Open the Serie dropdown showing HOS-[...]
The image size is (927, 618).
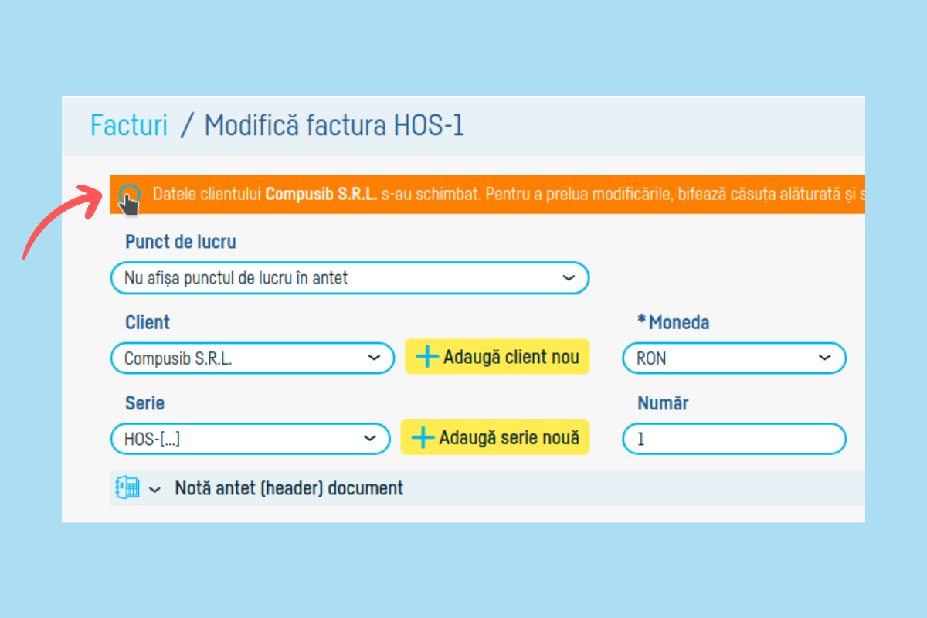coord(250,439)
